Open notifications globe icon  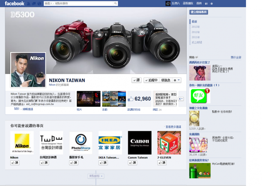coord(39,4)
